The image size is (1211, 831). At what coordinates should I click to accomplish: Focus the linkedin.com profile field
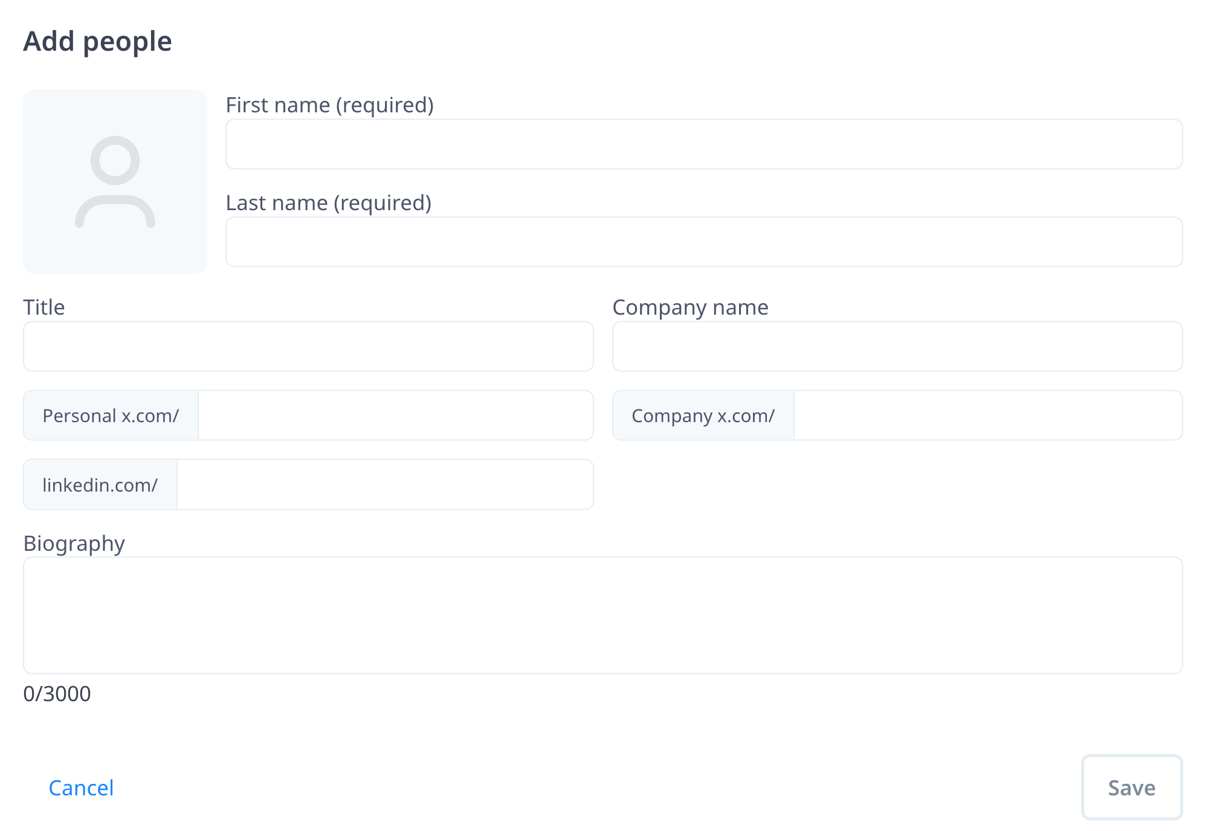pyautogui.click(x=385, y=484)
